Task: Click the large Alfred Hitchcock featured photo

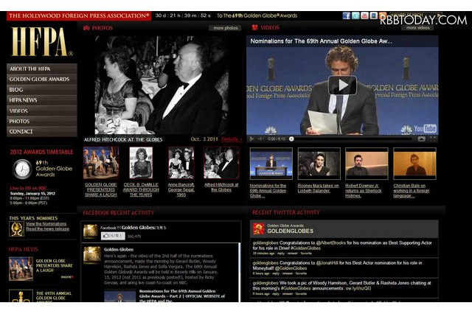Action: tap(162, 85)
